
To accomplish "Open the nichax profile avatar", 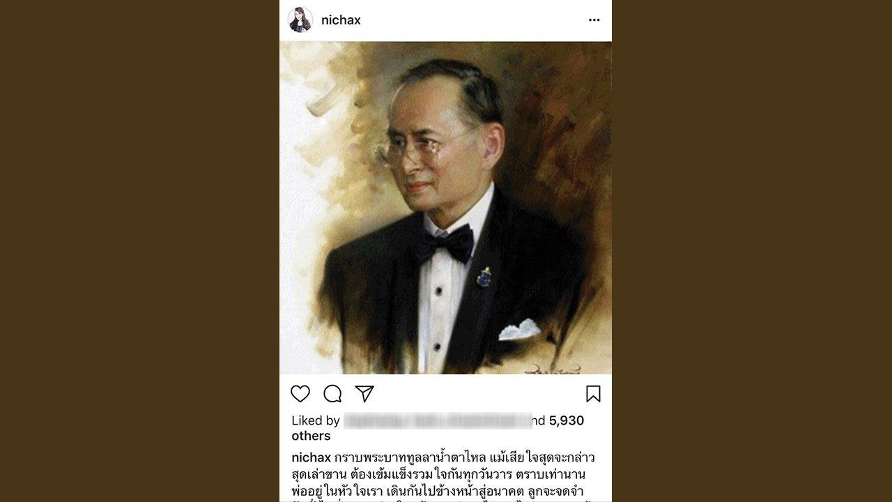I will tap(300, 20).
